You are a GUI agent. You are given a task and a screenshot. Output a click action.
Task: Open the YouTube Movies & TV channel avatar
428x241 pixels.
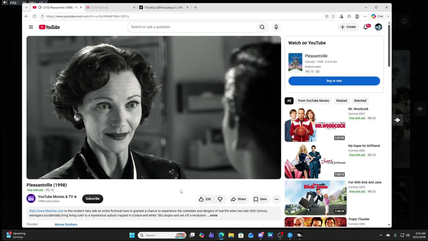[31, 198]
